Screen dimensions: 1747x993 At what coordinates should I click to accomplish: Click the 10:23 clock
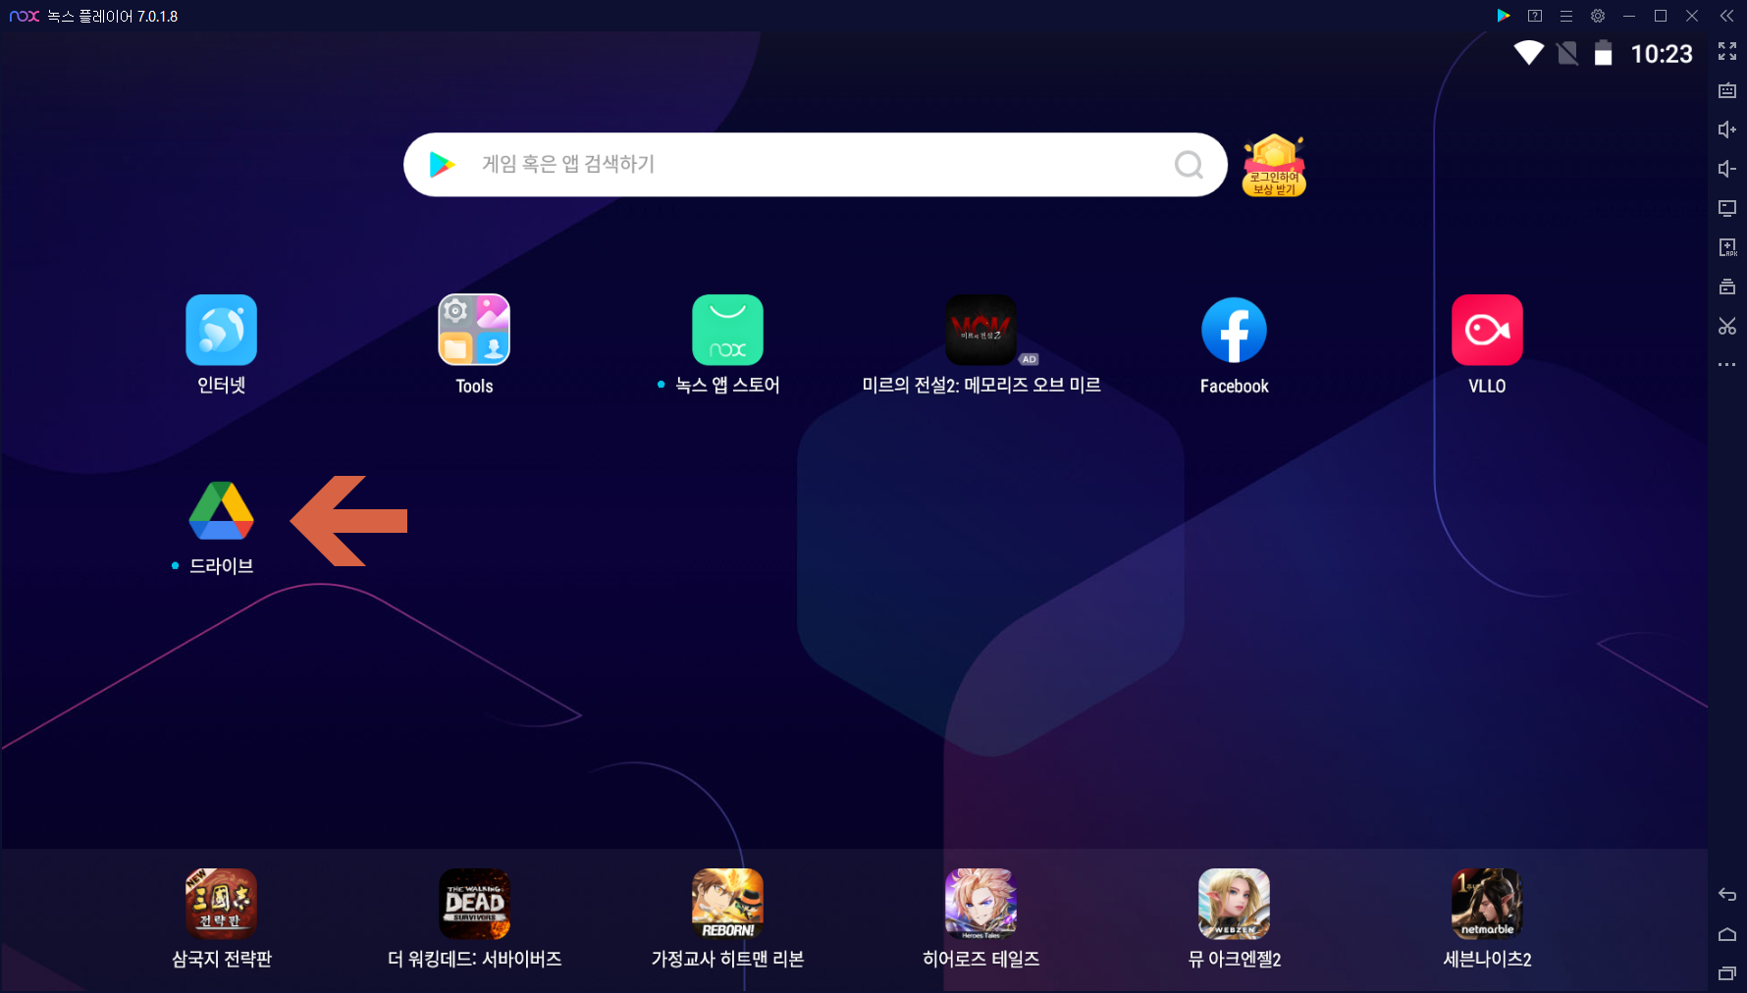[x=1662, y=54]
